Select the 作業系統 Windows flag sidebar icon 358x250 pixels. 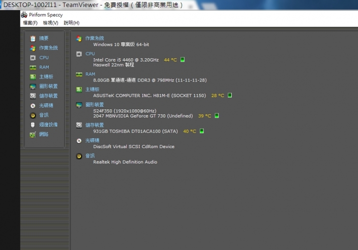coord(33,48)
